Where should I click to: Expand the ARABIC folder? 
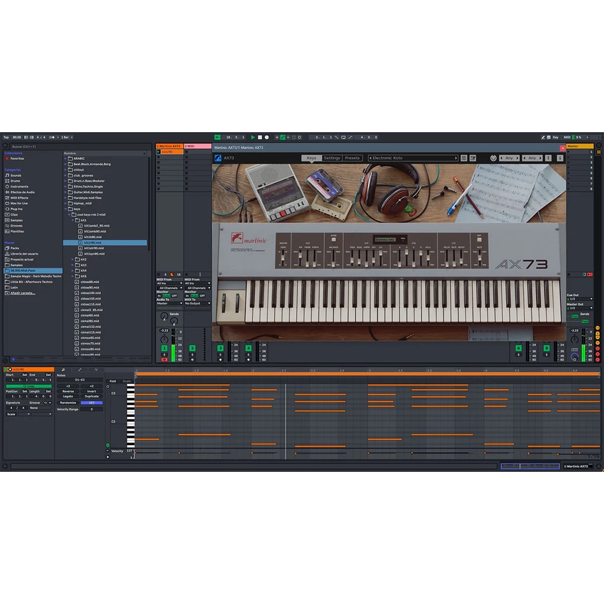pyautogui.click(x=65, y=158)
